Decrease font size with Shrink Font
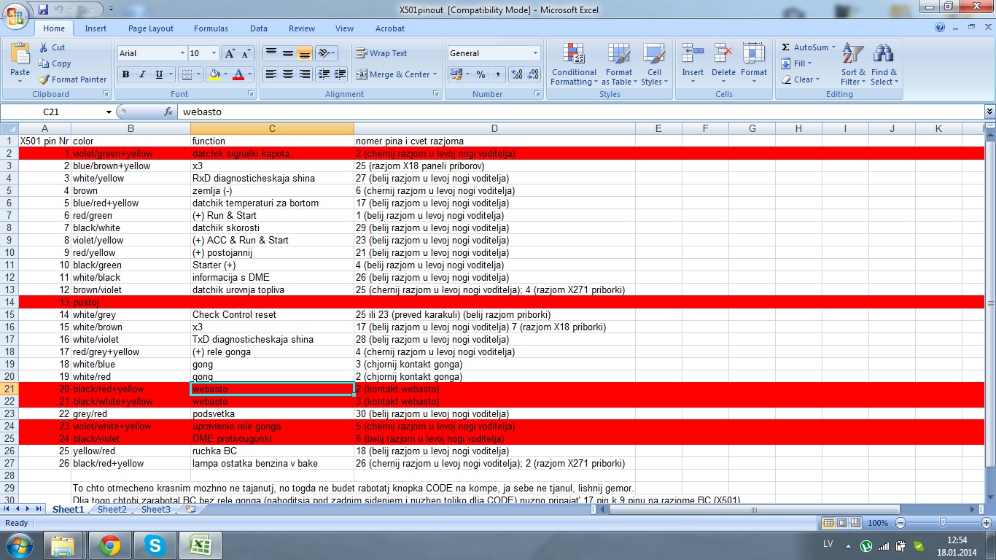The width and height of the screenshot is (996, 560). pyautogui.click(x=246, y=53)
